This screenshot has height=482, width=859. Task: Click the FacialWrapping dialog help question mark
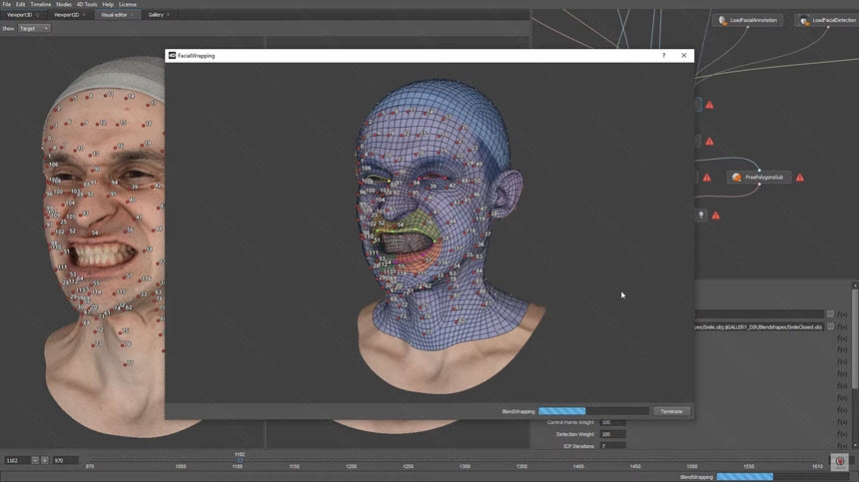point(663,55)
